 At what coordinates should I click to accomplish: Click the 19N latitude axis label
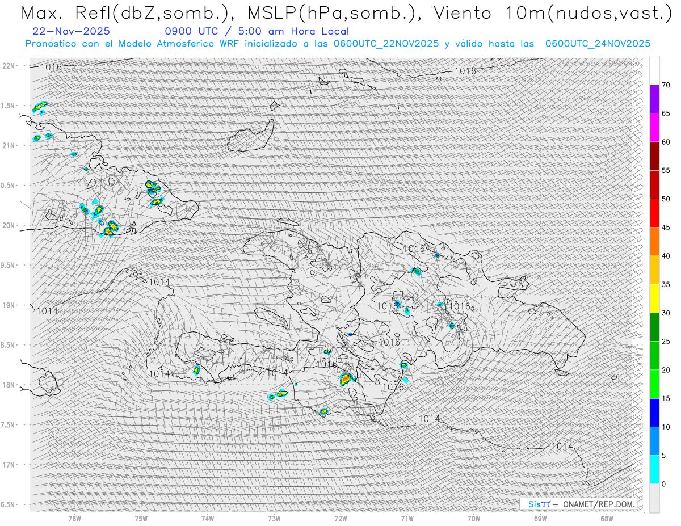[x=10, y=305]
